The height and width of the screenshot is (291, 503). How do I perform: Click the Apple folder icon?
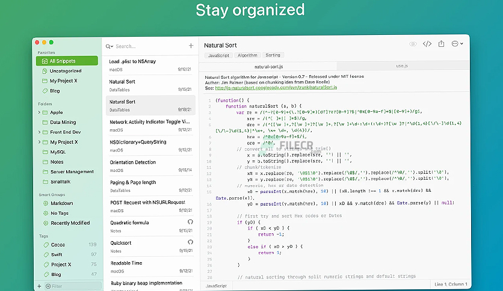click(45, 112)
